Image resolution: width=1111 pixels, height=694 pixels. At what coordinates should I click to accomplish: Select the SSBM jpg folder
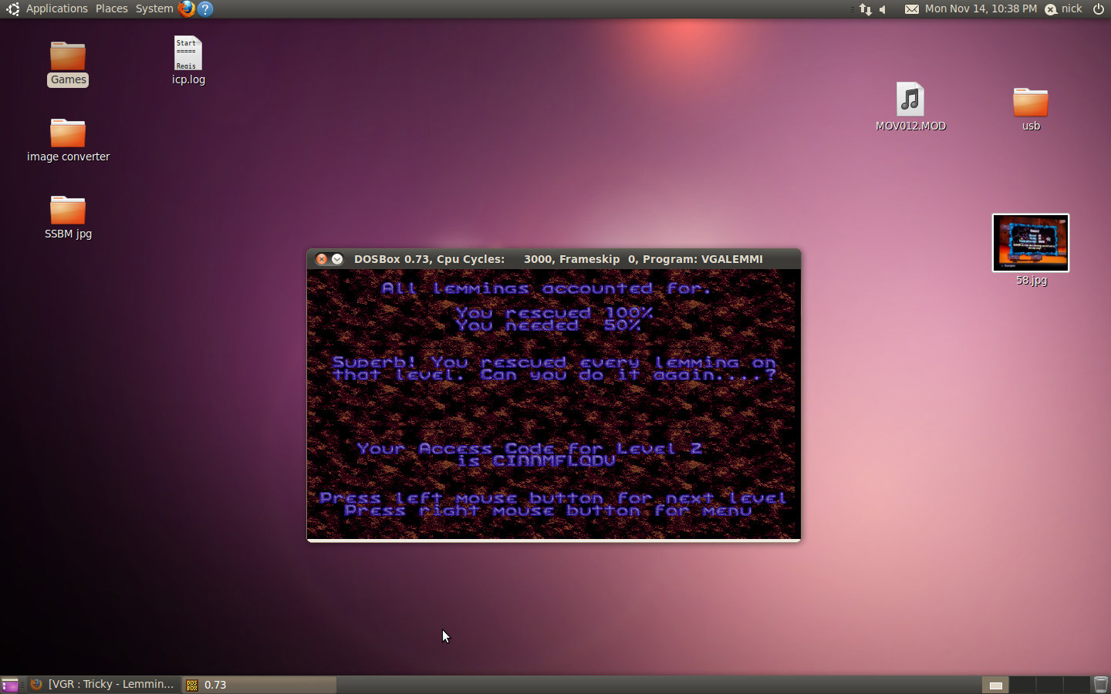[x=68, y=211]
